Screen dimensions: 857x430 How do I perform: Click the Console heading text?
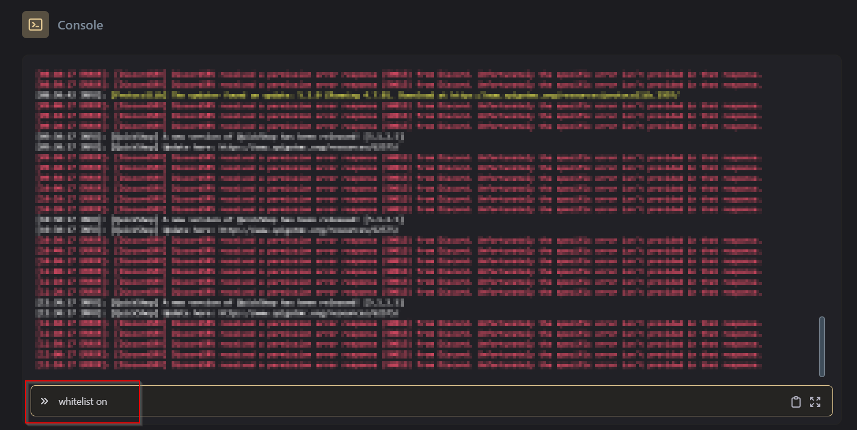[80, 25]
